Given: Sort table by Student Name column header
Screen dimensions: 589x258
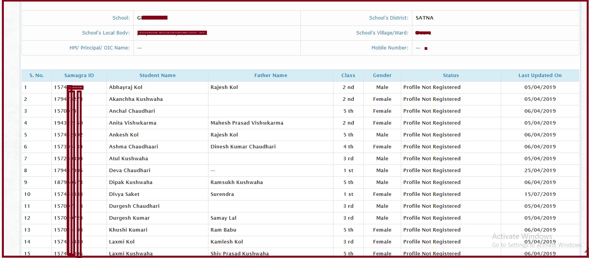Looking at the screenshot, I should [157, 76].
